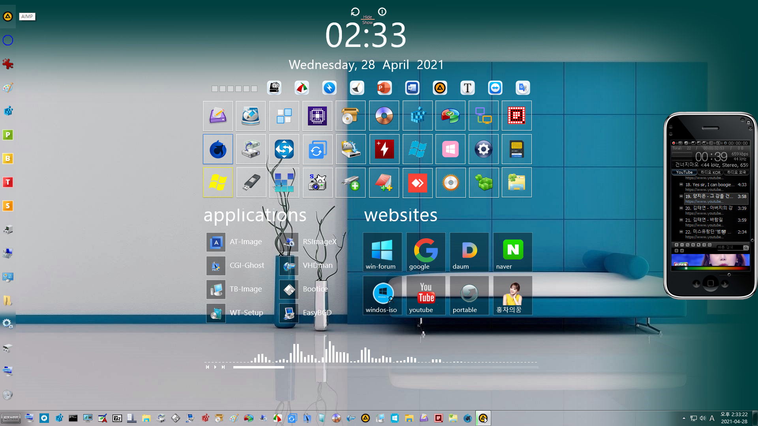The image size is (758, 426).
Task: Open the command prompt taskbar icon
Action: tap(73, 418)
